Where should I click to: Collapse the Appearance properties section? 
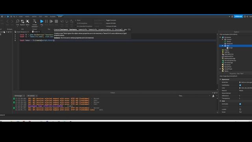[220, 79]
